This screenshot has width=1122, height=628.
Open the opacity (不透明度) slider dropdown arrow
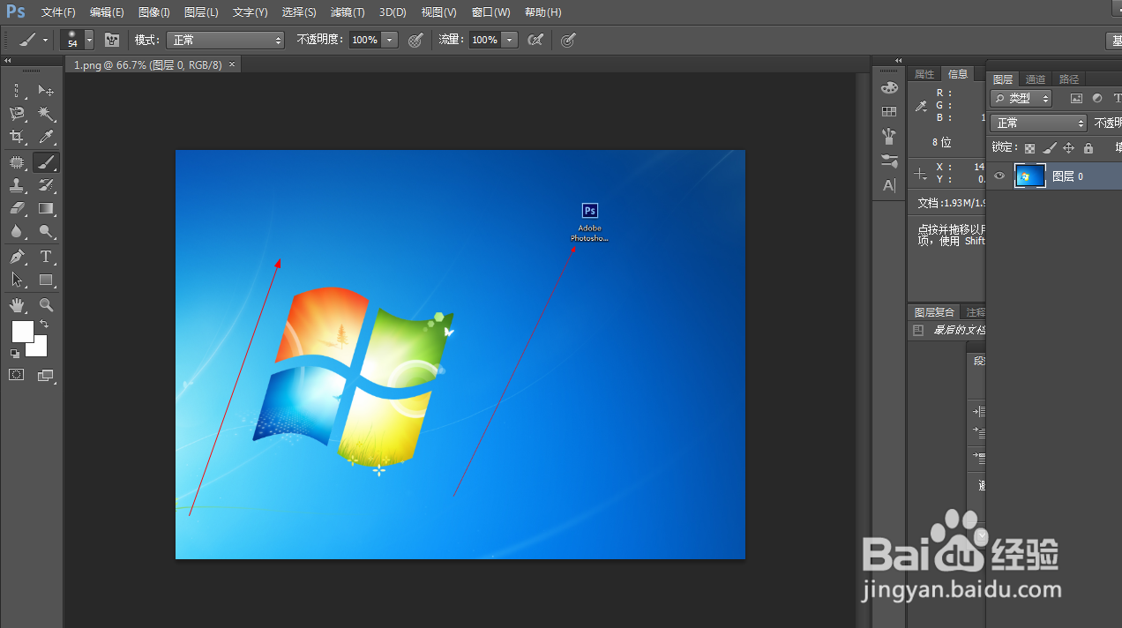(391, 40)
